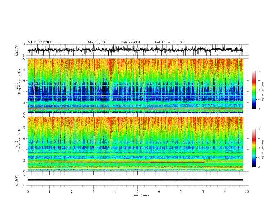Click the ch.2 "Frequency (kHz)" axis label

point(20,140)
